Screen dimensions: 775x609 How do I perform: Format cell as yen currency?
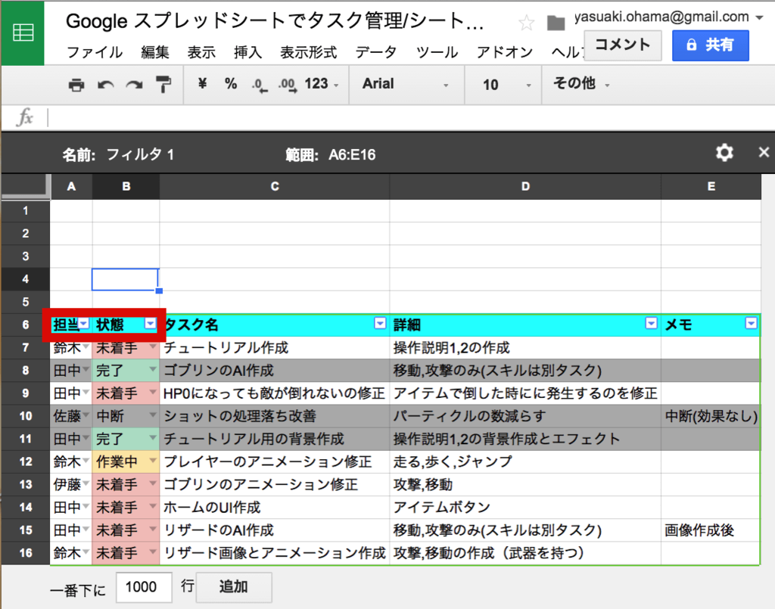(202, 83)
